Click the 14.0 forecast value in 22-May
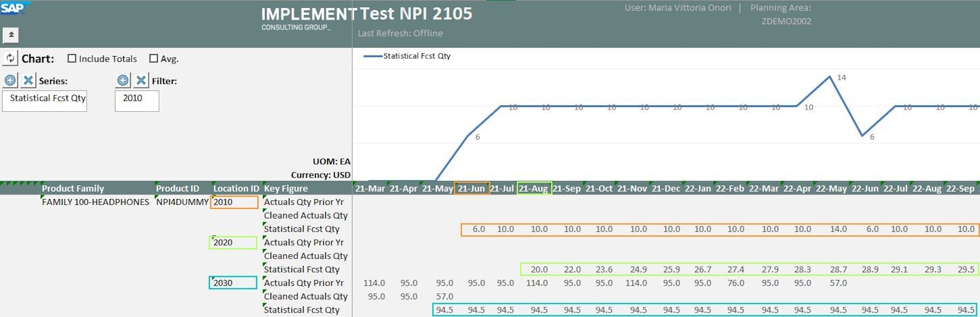 [x=838, y=229]
